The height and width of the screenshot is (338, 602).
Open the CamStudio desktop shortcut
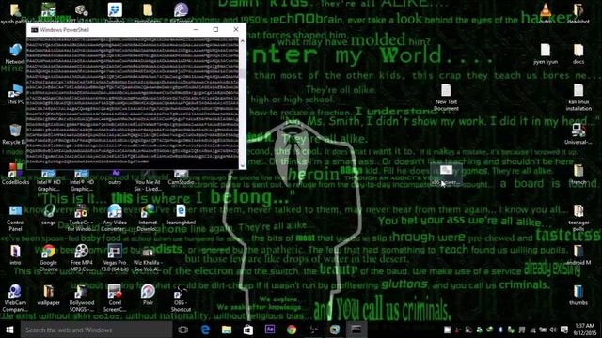(181, 177)
